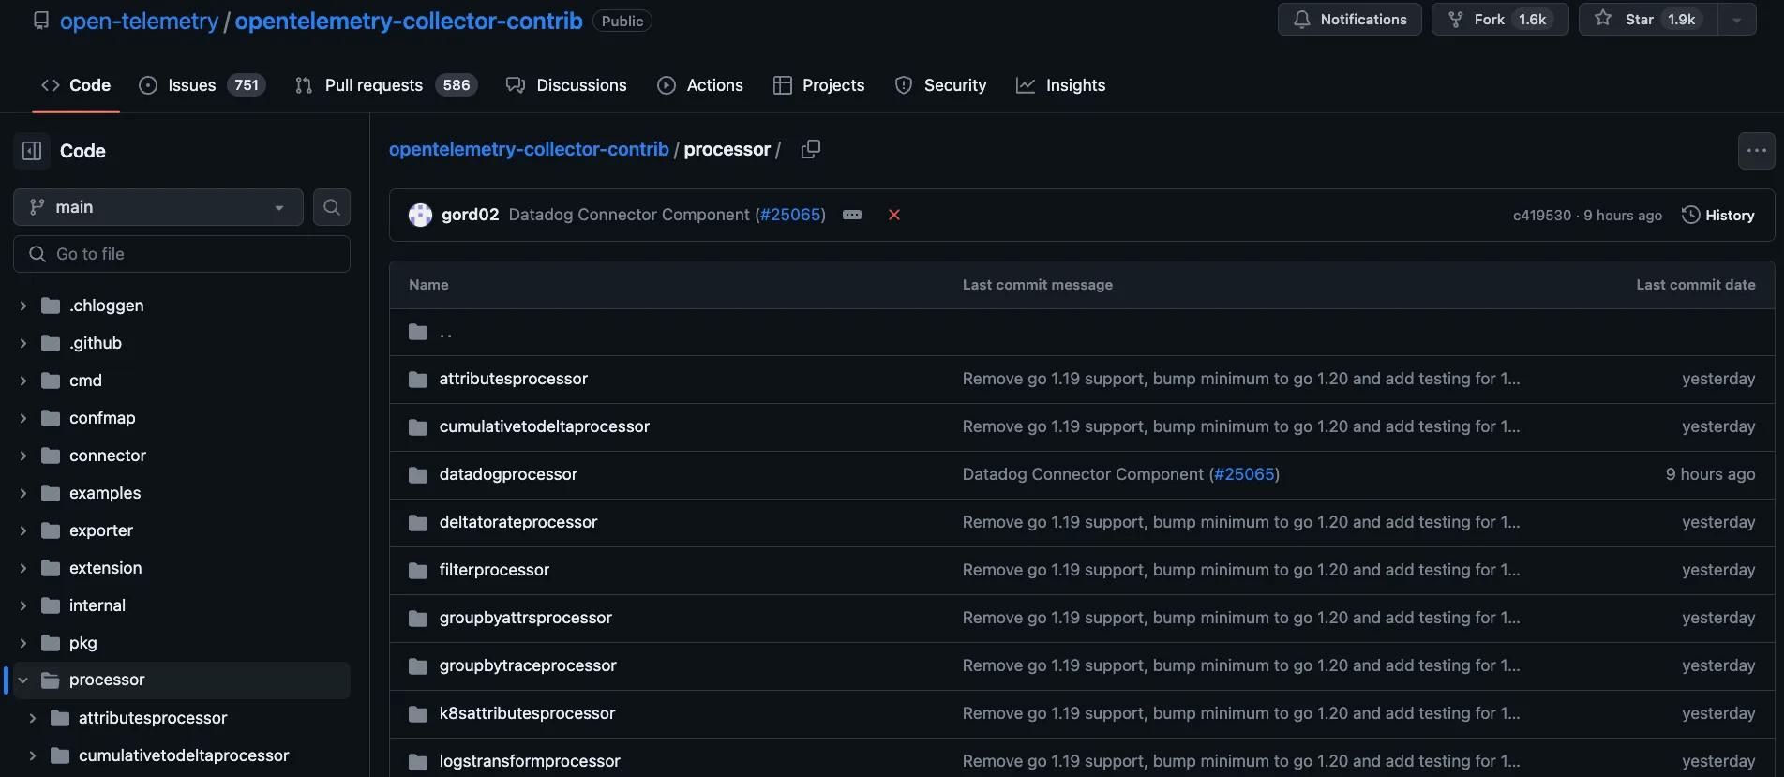Image resolution: width=1784 pixels, height=777 pixels.
Task: Open the Issues tab
Action: [x=202, y=85]
